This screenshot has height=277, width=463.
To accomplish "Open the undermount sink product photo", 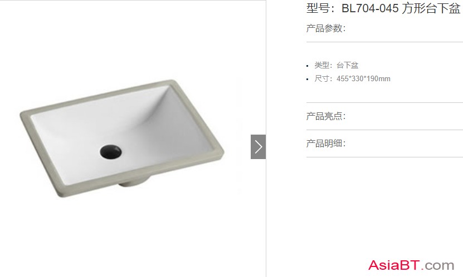I will 122,138.
